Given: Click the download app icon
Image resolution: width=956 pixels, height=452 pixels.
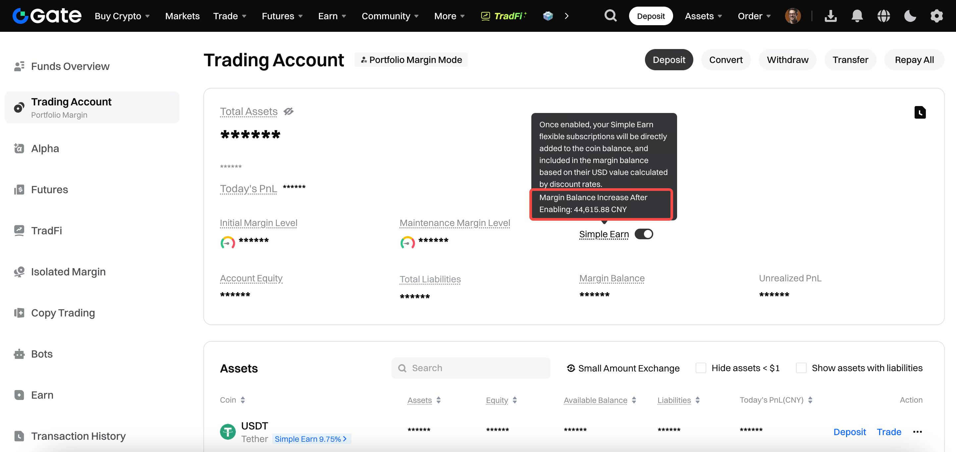Looking at the screenshot, I should coord(830,16).
